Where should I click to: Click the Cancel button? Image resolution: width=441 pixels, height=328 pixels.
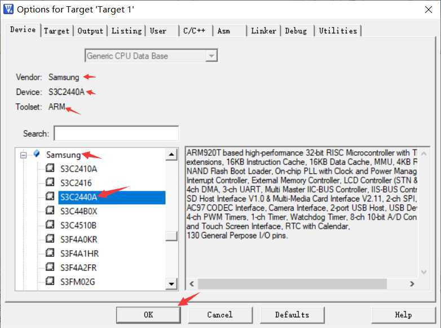click(220, 315)
